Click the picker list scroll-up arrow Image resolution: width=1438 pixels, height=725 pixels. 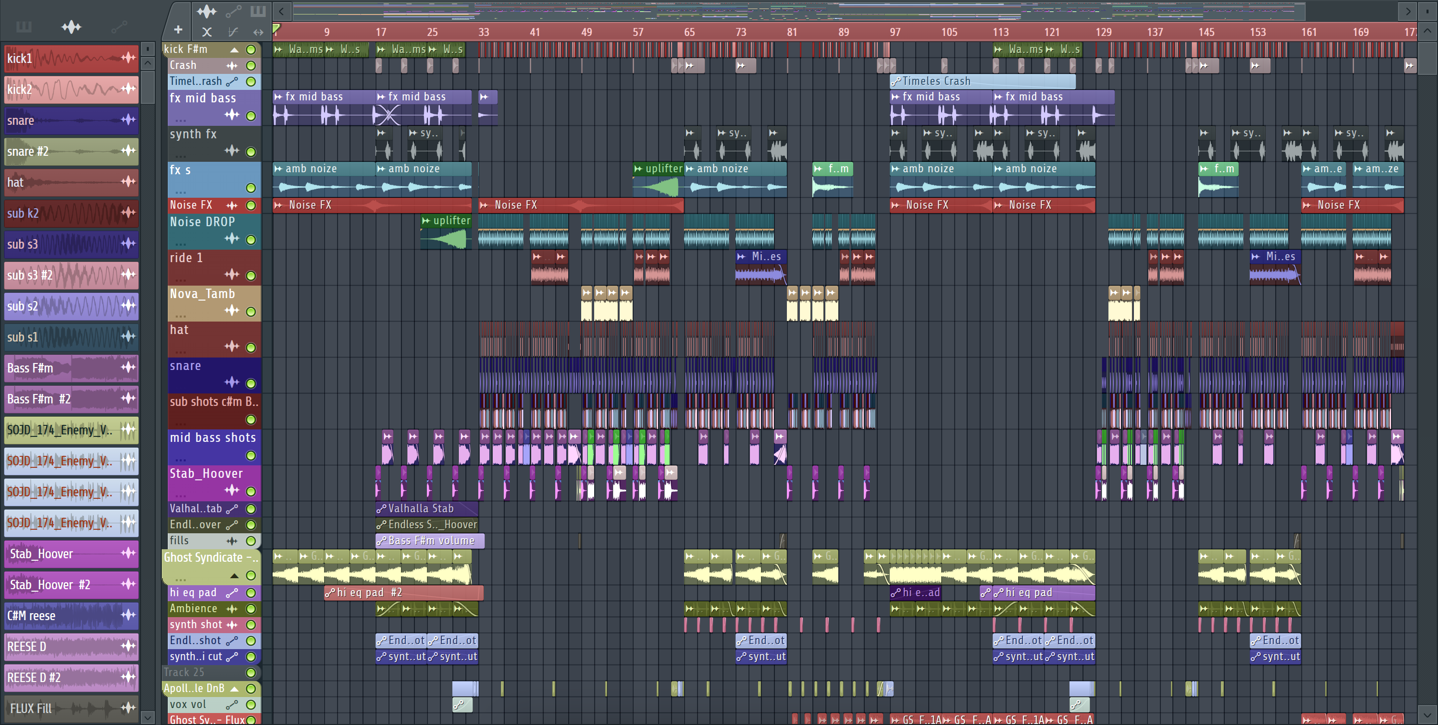pos(147,63)
